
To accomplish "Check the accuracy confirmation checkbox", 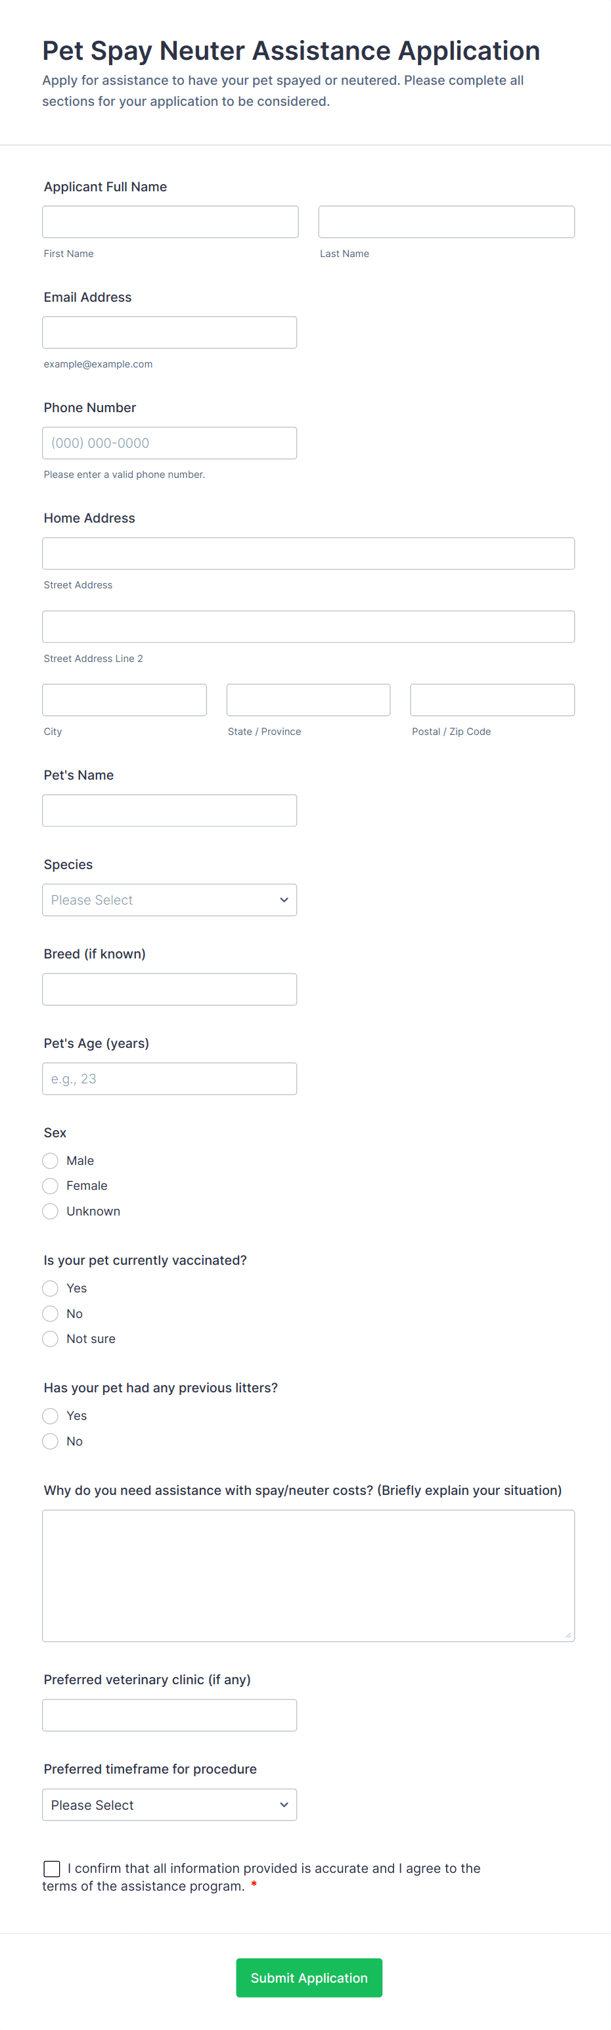I will pos(52,1868).
